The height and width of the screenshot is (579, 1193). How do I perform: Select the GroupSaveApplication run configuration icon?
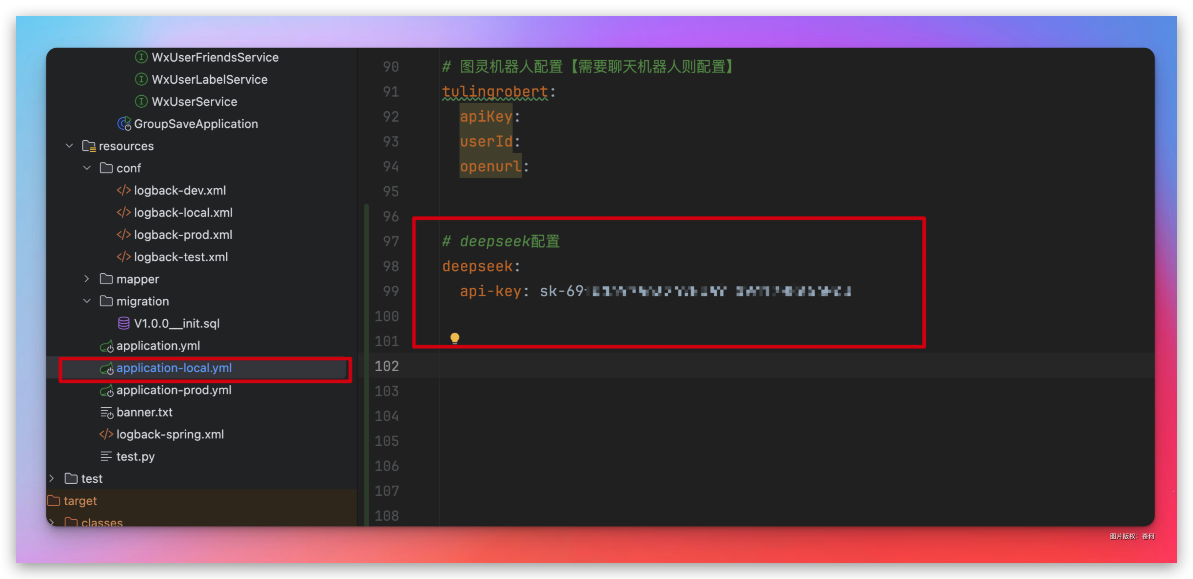pos(124,124)
